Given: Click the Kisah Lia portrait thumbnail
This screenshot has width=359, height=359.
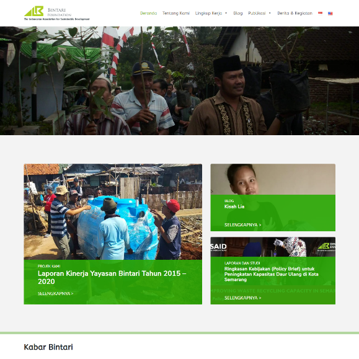Looking at the screenshot, I should [273, 179].
